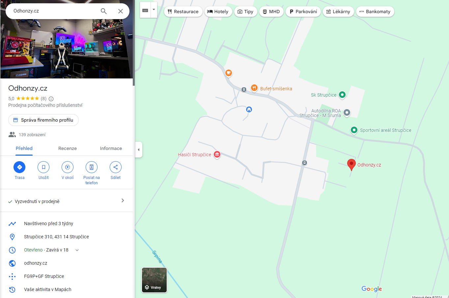Viewport: 449px width, 298px height.
Task: Filter map by Lékárny
Action: (338, 12)
